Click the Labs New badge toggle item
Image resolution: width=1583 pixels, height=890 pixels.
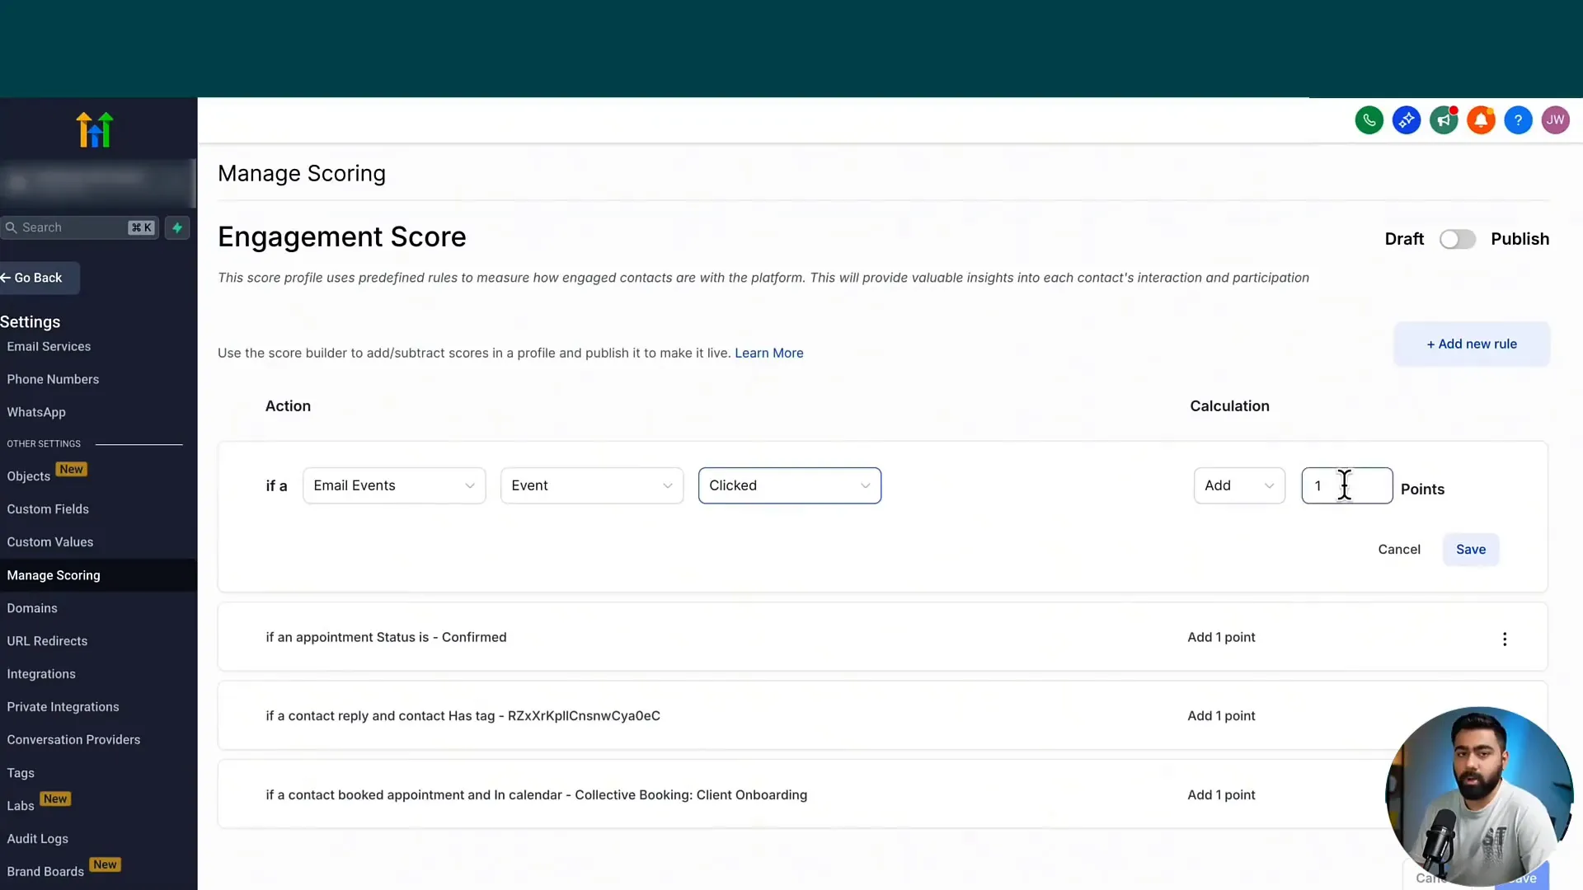click(x=38, y=804)
